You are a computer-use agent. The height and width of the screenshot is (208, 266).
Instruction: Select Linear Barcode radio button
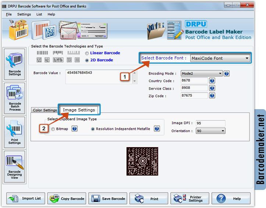point(87,53)
